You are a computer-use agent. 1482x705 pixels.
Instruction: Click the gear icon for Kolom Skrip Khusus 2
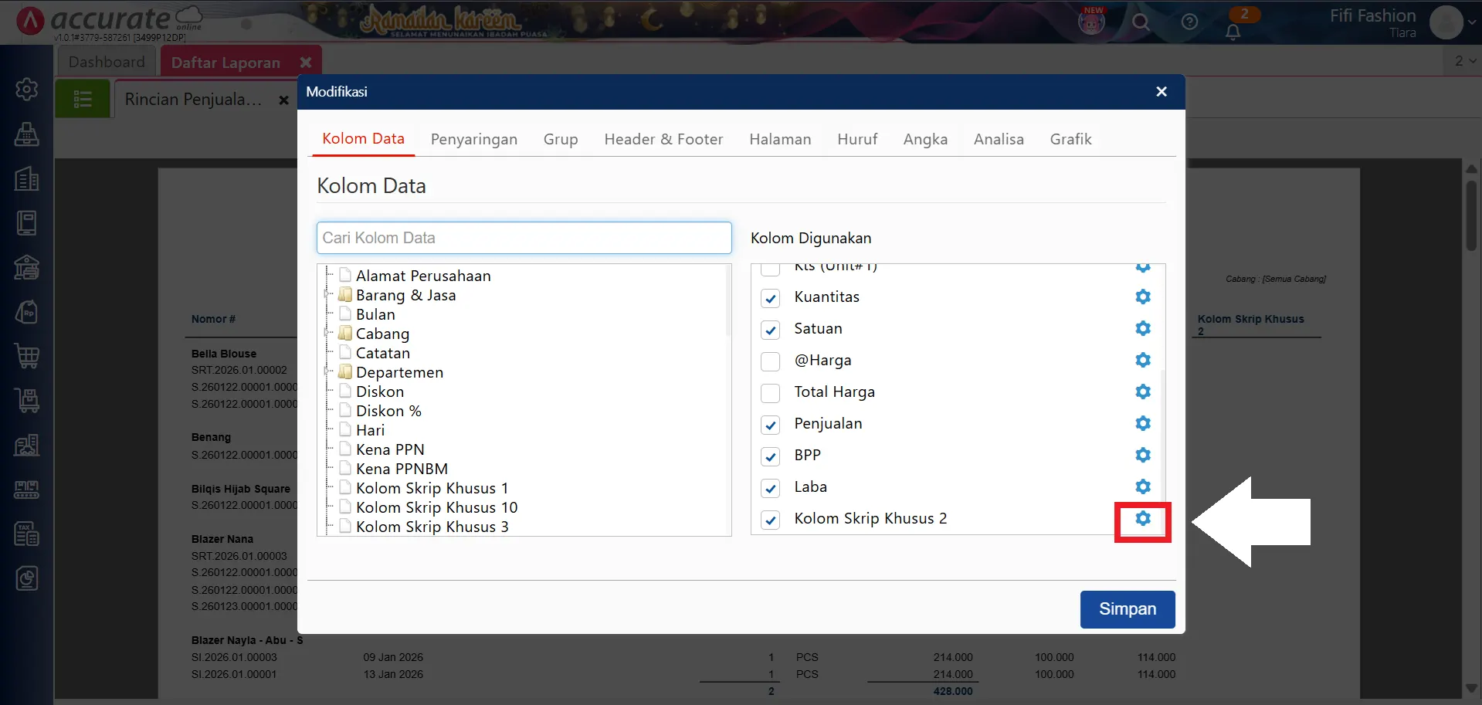pos(1142,519)
